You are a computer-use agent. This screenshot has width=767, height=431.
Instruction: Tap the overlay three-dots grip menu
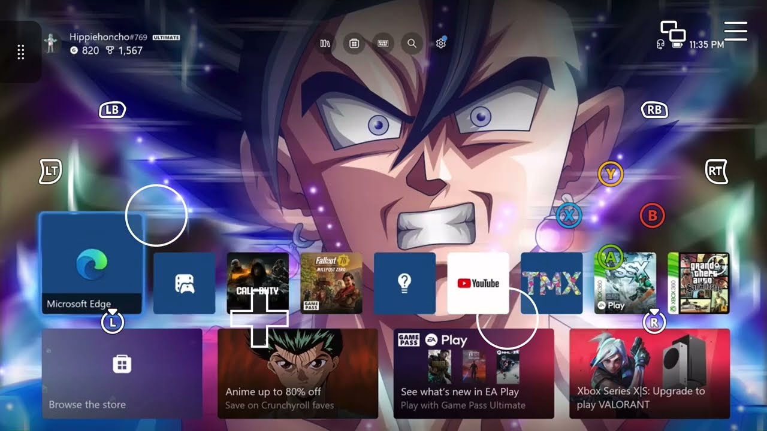pos(20,52)
